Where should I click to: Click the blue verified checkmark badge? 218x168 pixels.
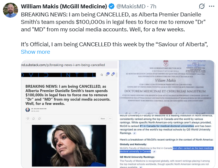(112, 6)
